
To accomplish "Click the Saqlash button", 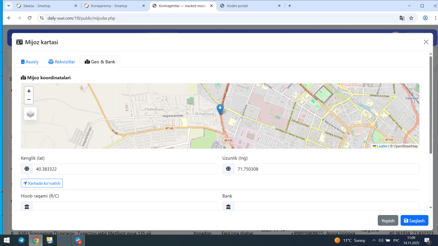I will [x=414, y=221].
